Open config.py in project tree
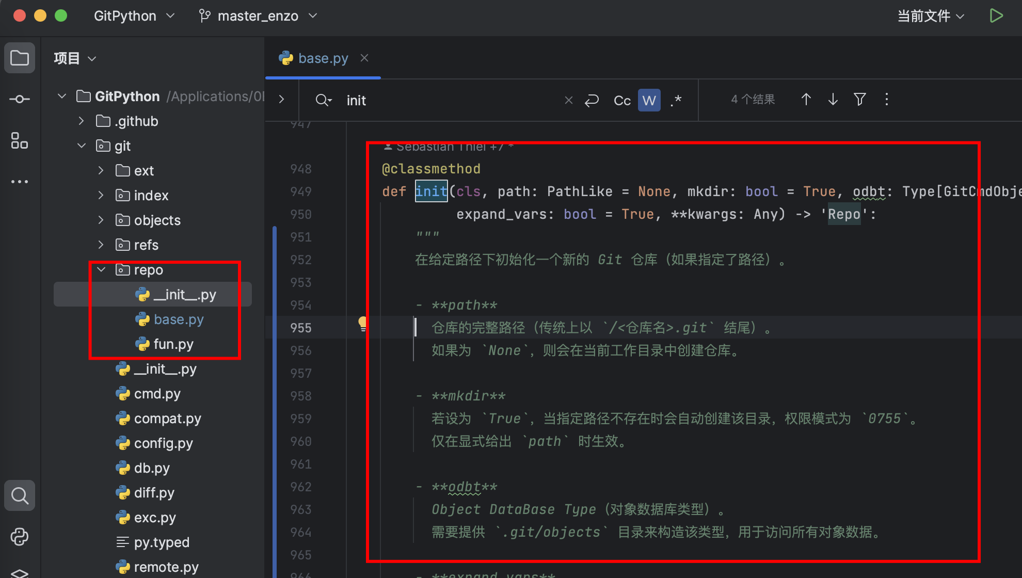 point(154,443)
